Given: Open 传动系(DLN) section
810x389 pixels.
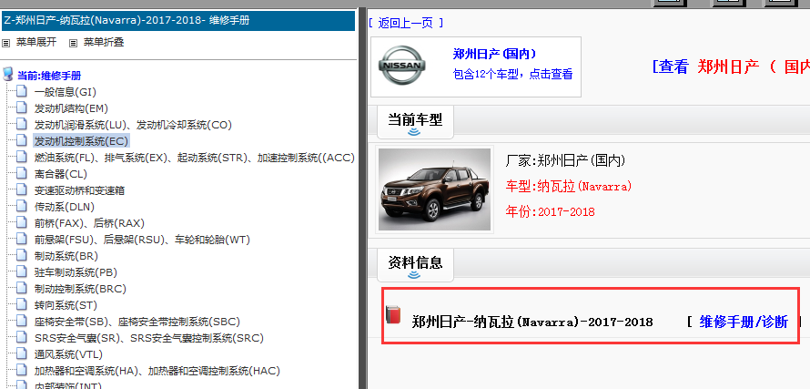Looking at the screenshot, I should point(65,207).
